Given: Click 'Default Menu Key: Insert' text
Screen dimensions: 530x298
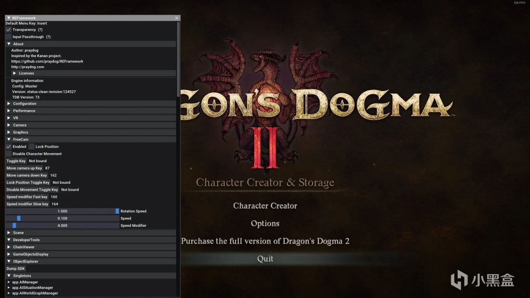Looking at the screenshot, I should click(x=26, y=24).
